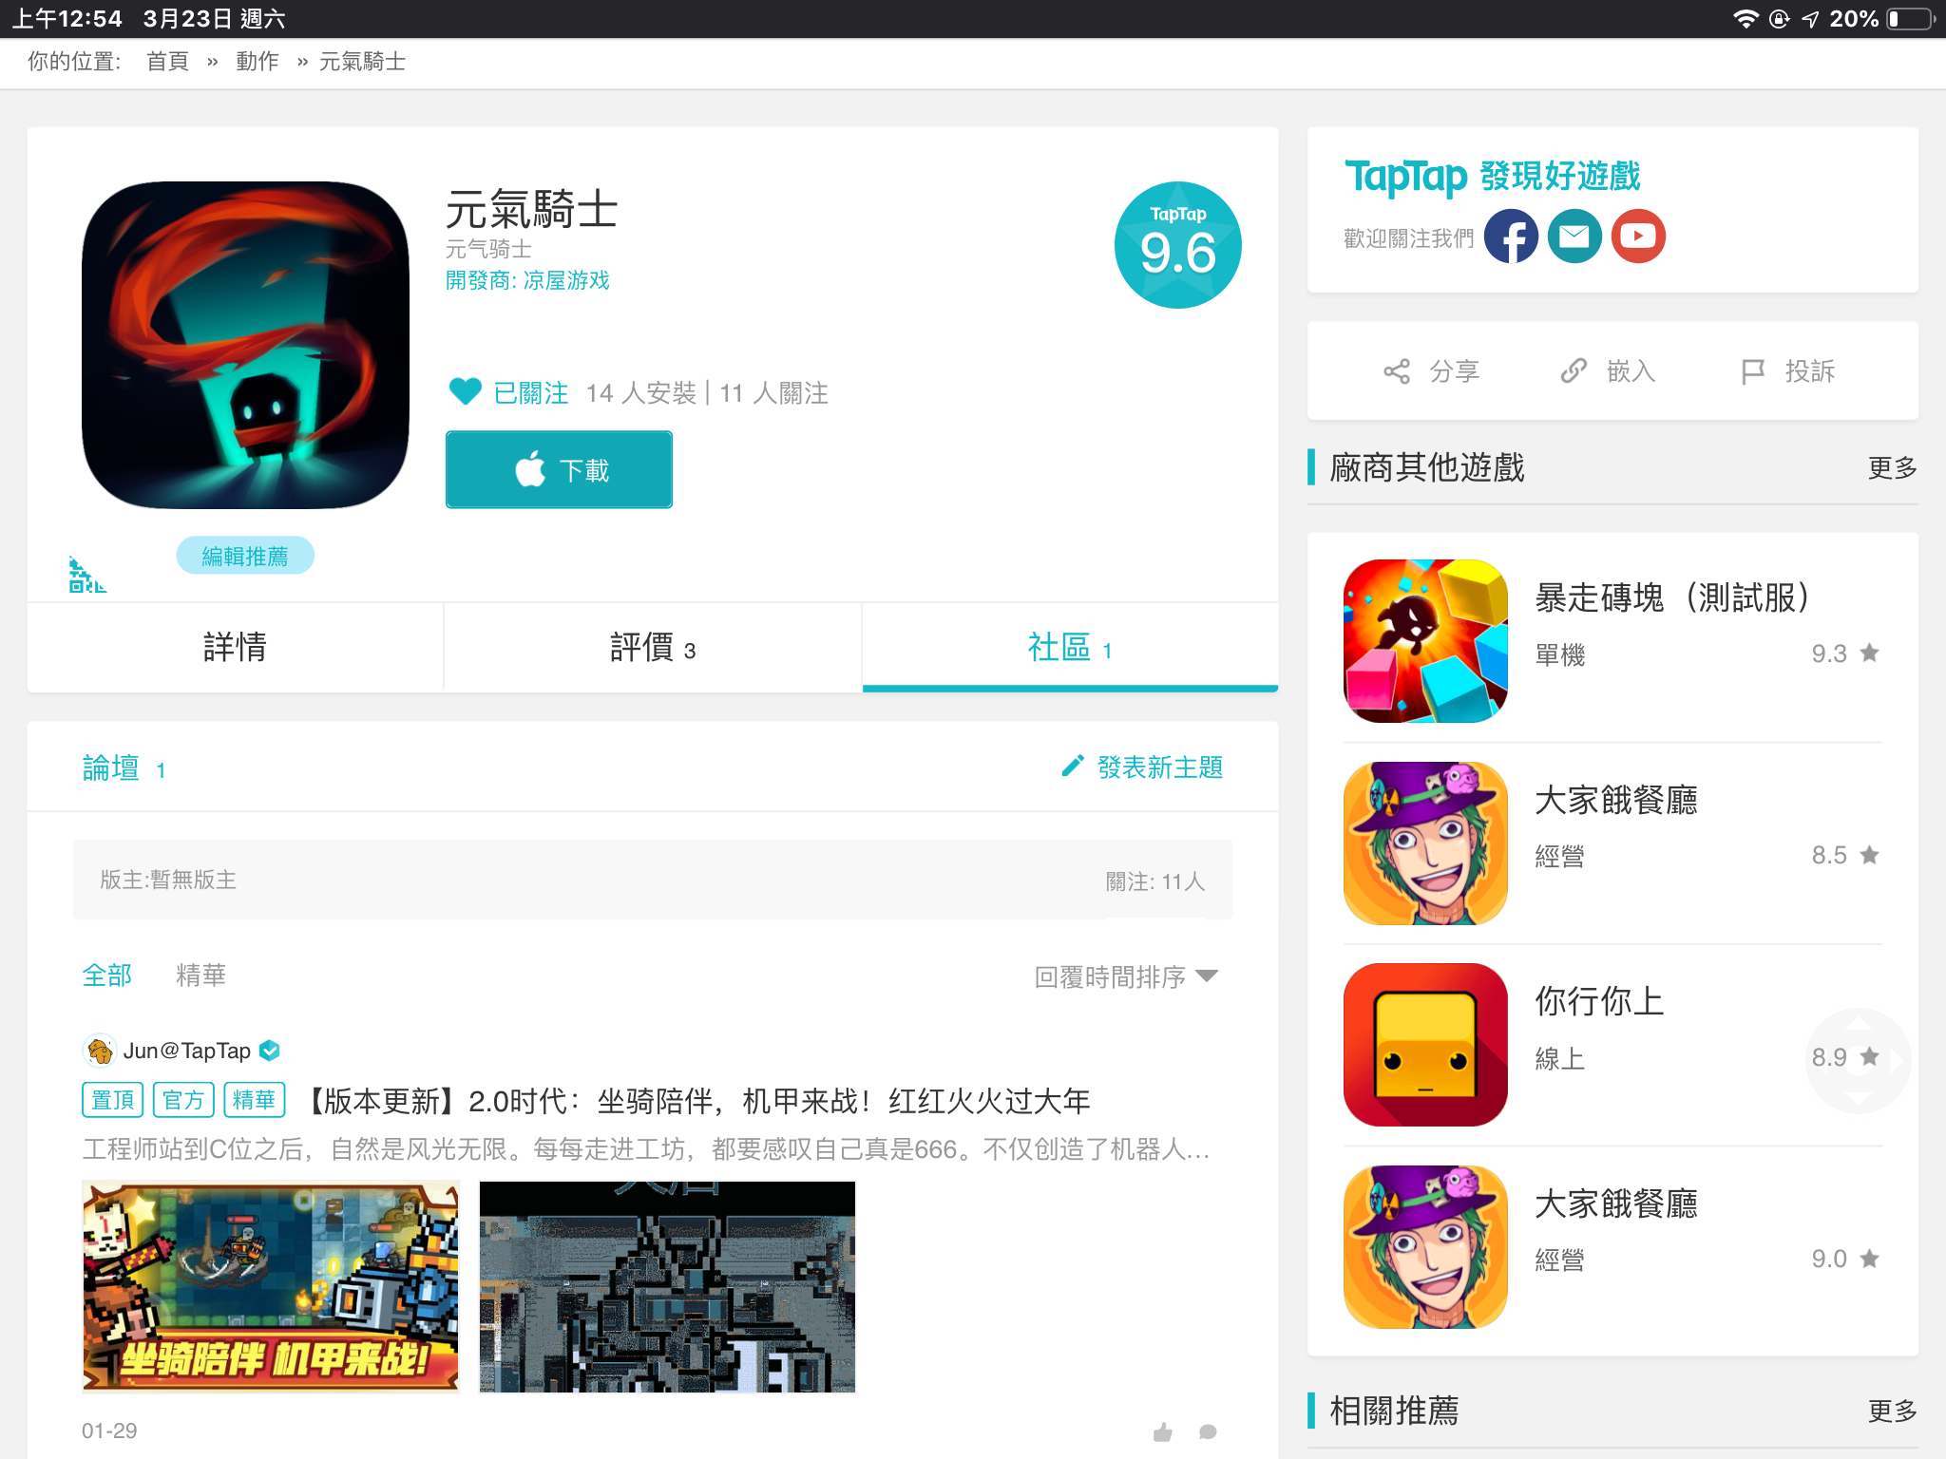
Task: Click 更多 beside 廠商其他遊戲
Action: (1892, 467)
